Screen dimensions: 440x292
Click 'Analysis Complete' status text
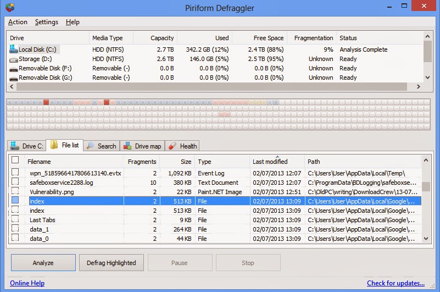click(364, 49)
